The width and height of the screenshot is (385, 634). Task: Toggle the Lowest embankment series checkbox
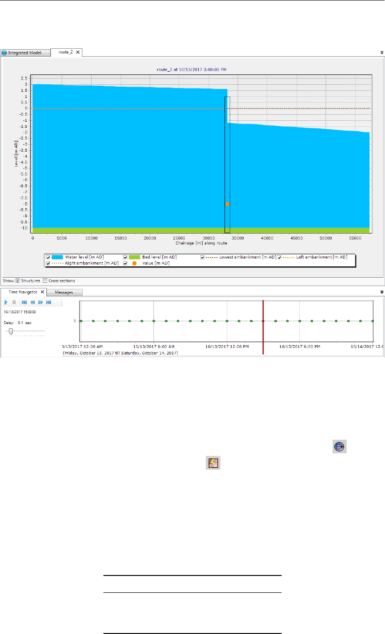pyautogui.click(x=203, y=258)
